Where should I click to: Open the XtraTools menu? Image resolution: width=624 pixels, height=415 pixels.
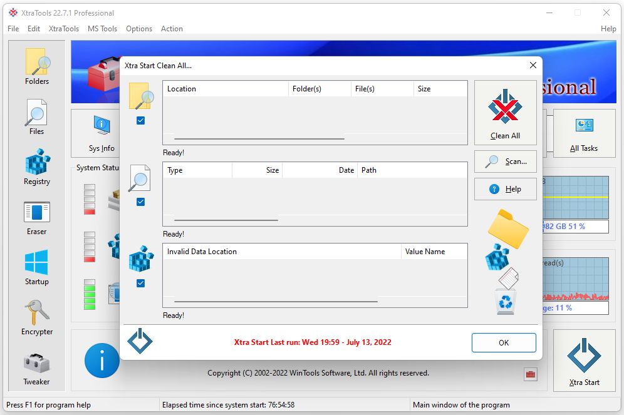tap(64, 29)
